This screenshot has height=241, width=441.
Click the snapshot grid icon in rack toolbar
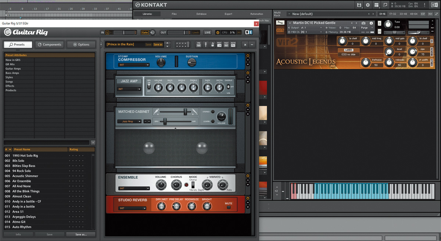click(183, 45)
